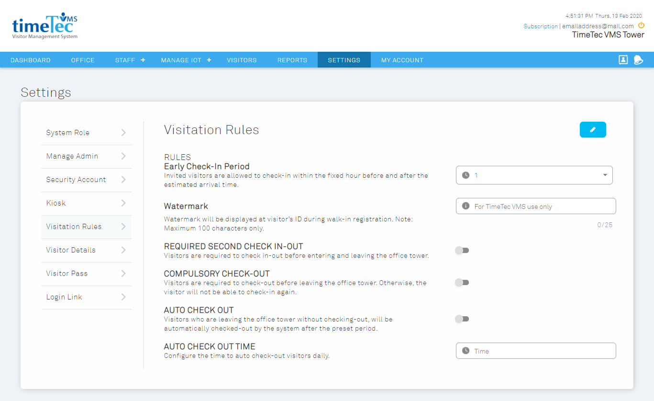Click the chevron beside Login Link
The height and width of the screenshot is (401, 654).
123,297
